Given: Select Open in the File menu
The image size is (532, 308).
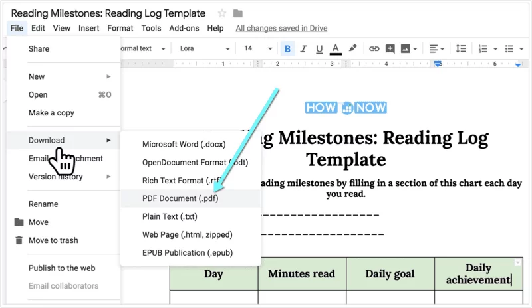Looking at the screenshot, I should (64, 94).
